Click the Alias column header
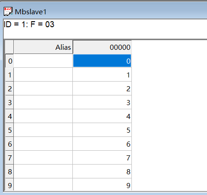 pyautogui.click(x=43, y=47)
